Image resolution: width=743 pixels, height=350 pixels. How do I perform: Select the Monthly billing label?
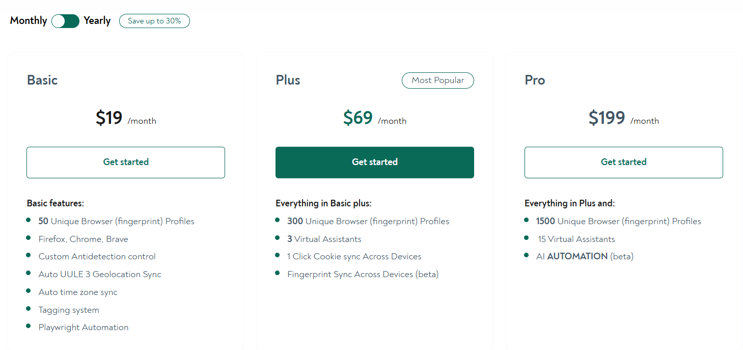tap(29, 21)
